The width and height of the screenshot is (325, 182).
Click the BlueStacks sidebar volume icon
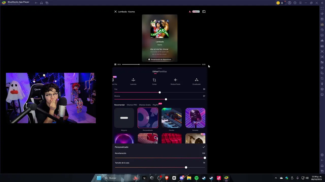click(322, 14)
